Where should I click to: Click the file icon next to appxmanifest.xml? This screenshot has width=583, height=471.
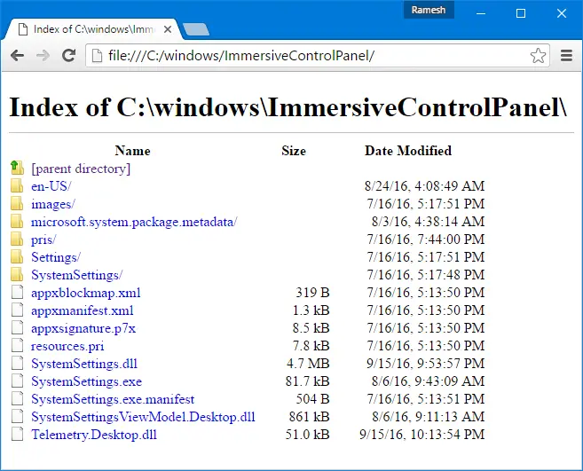17,310
